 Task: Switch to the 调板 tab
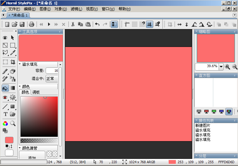pyautogui.click(x=36, y=92)
